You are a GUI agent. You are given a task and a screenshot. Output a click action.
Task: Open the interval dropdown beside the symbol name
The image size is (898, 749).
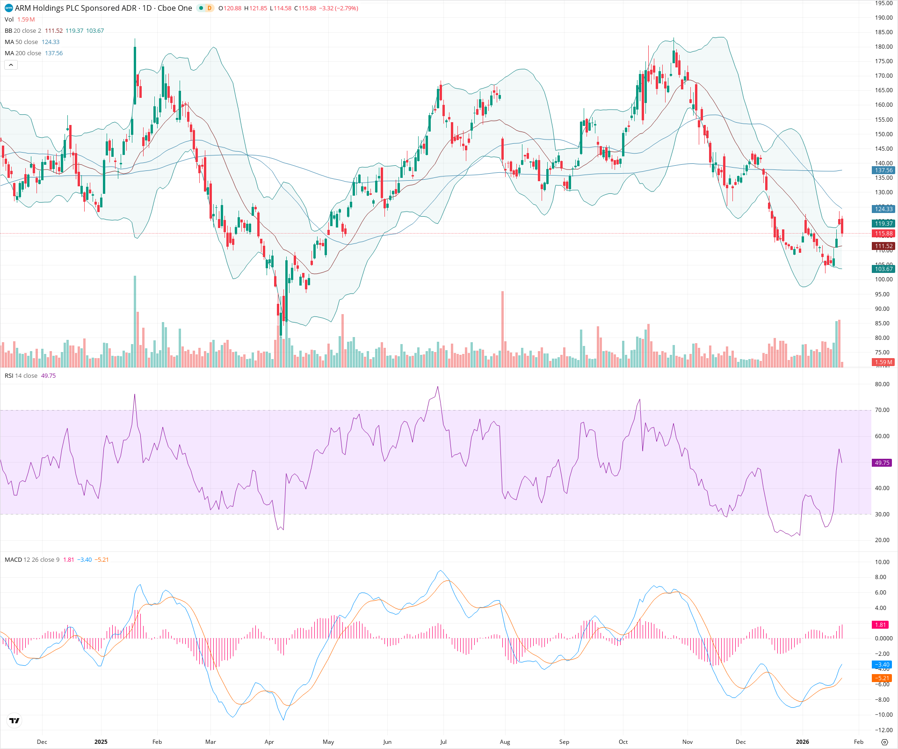point(149,8)
